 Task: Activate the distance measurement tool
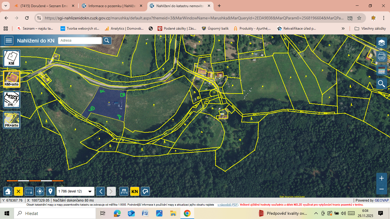[x=124, y=191]
